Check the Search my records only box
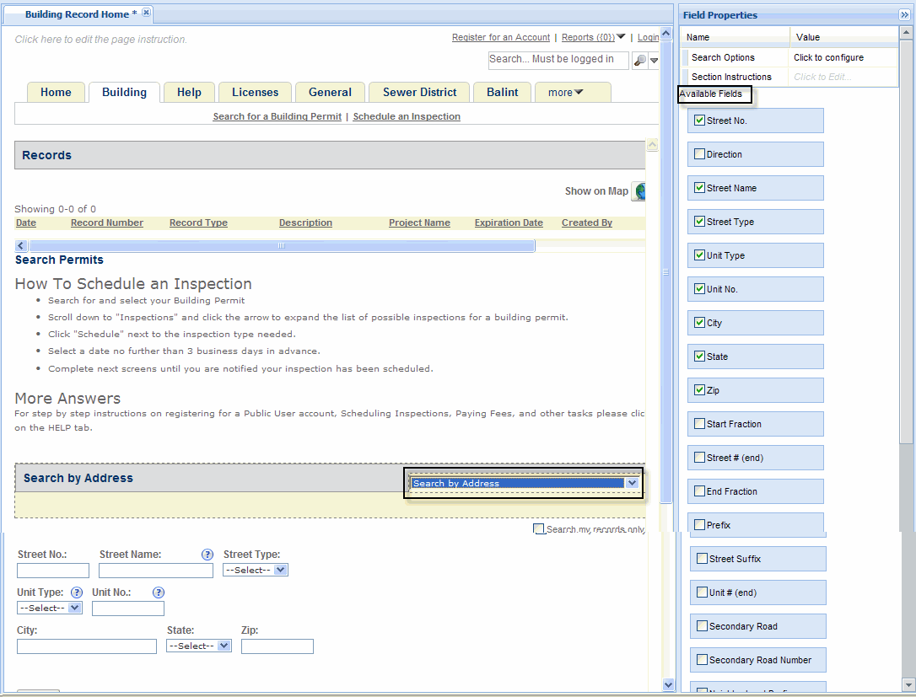 [x=539, y=529]
